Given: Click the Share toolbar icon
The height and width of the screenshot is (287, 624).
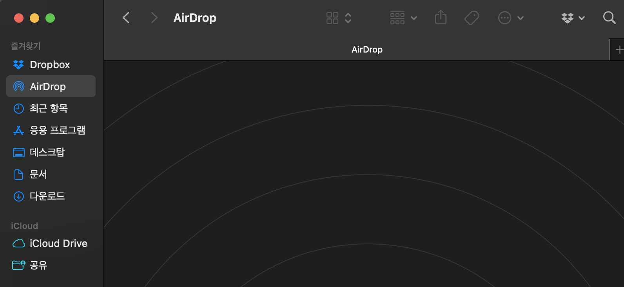Looking at the screenshot, I should click(441, 18).
